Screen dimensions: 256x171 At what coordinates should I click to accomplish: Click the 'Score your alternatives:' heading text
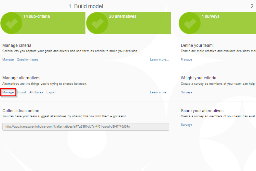point(203,111)
